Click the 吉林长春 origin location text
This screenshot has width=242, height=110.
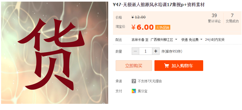pyautogui.click(x=138, y=40)
